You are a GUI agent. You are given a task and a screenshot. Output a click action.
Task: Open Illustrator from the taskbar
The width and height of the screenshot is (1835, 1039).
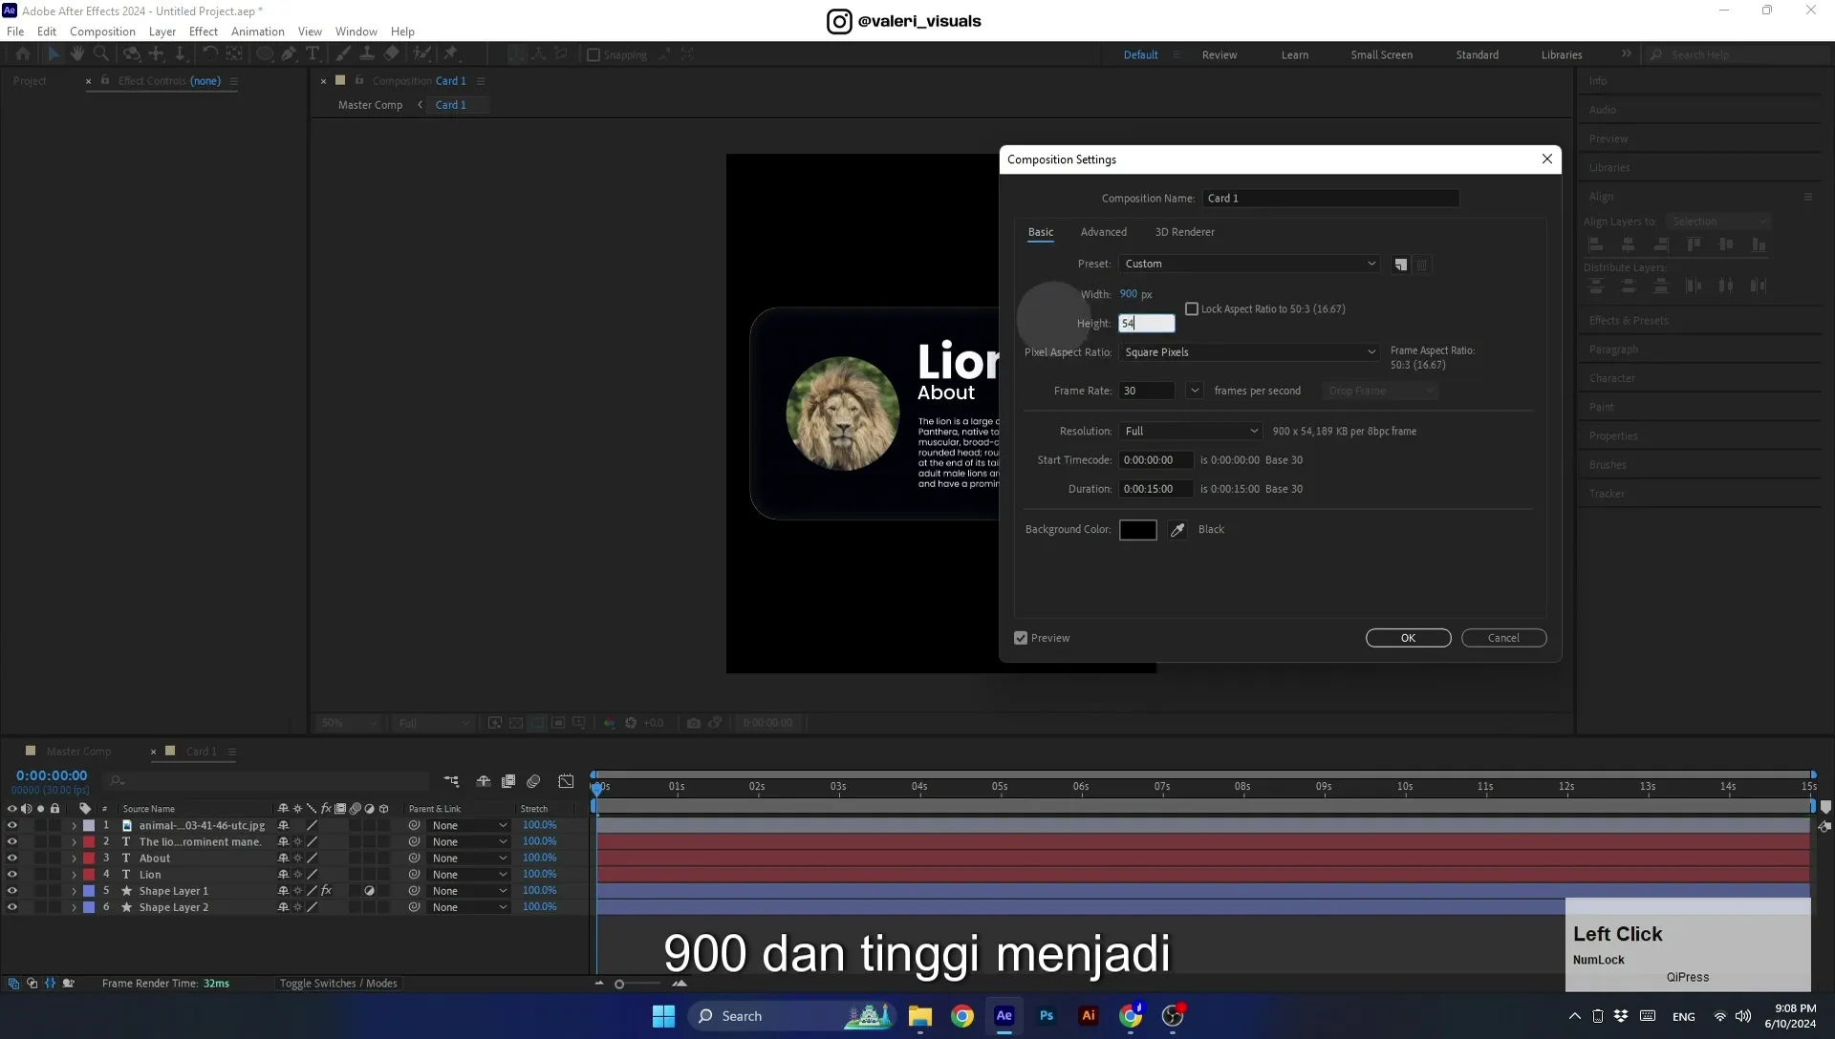pyautogui.click(x=1089, y=1016)
